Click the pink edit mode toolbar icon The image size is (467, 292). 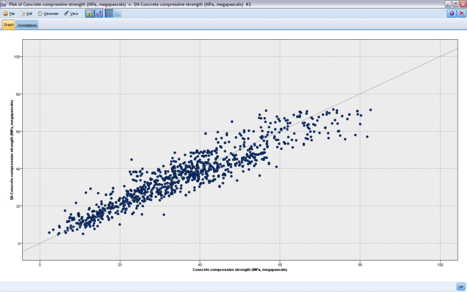[x=99, y=13]
